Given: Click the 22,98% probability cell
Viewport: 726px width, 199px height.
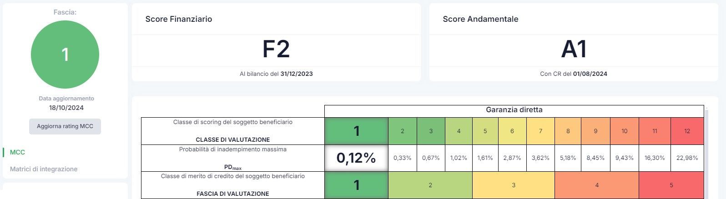Looking at the screenshot, I should (687, 158).
